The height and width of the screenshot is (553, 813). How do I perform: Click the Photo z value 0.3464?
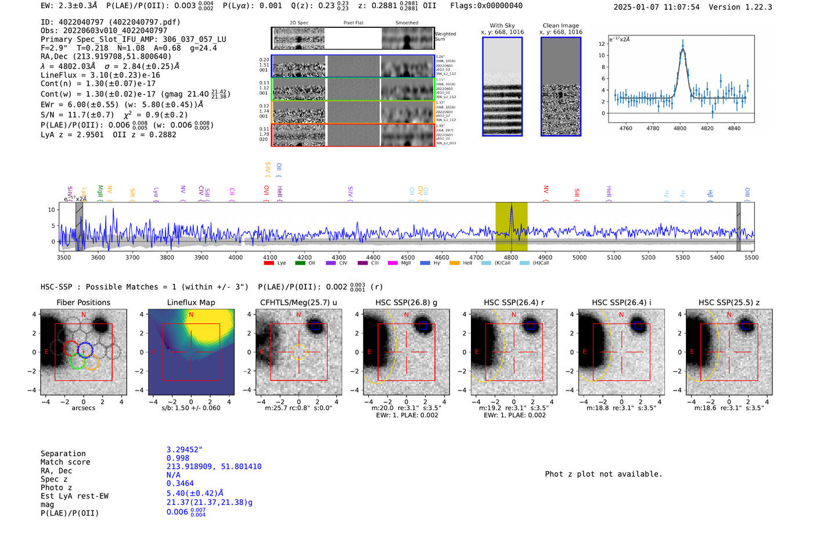pos(180,483)
